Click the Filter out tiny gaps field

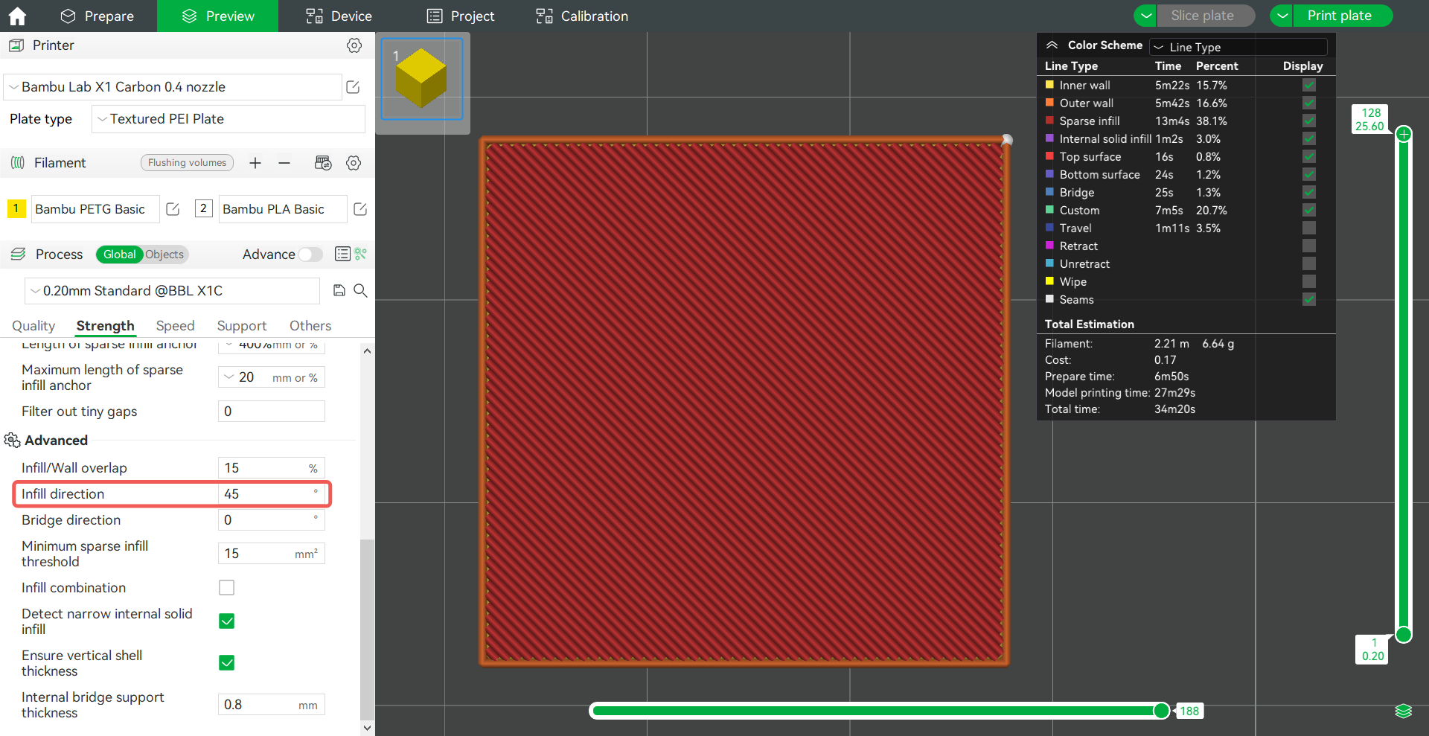272,412
